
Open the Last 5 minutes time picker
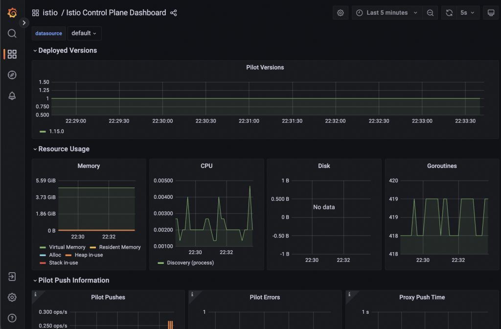coord(387,13)
